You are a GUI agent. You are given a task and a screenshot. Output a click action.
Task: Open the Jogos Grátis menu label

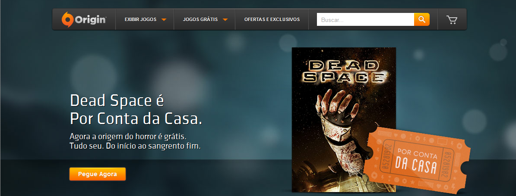[x=200, y=19]
